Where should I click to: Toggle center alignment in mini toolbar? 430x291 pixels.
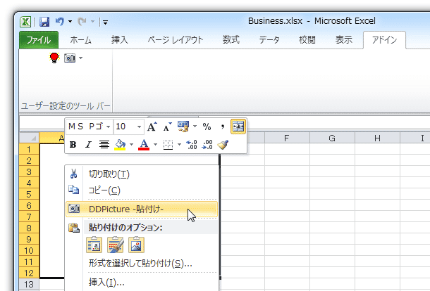104,144
